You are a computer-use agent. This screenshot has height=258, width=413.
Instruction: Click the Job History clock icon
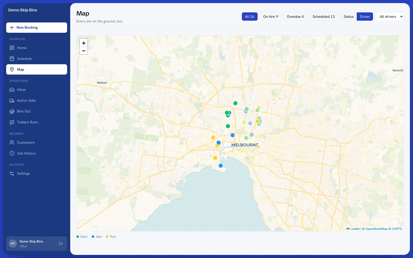[x=12, y=153]
